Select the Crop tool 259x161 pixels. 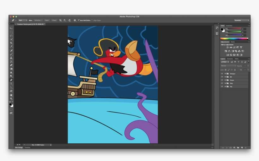[x=11, y=43]
